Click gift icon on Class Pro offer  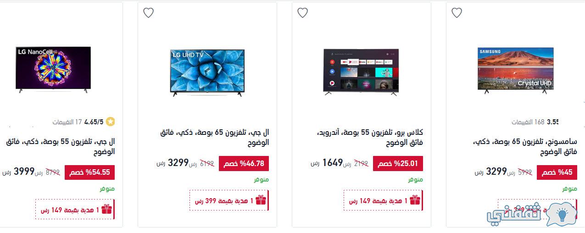tap(415, 200)
